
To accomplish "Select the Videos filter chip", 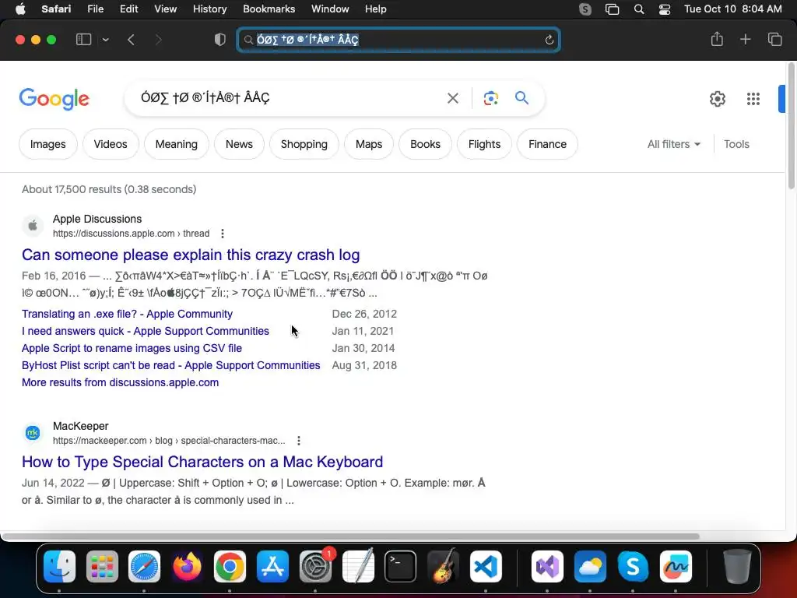I will pos(111,144).
